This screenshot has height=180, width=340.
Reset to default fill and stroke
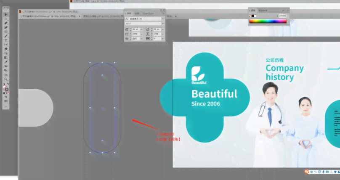click(x=4, y=84)
